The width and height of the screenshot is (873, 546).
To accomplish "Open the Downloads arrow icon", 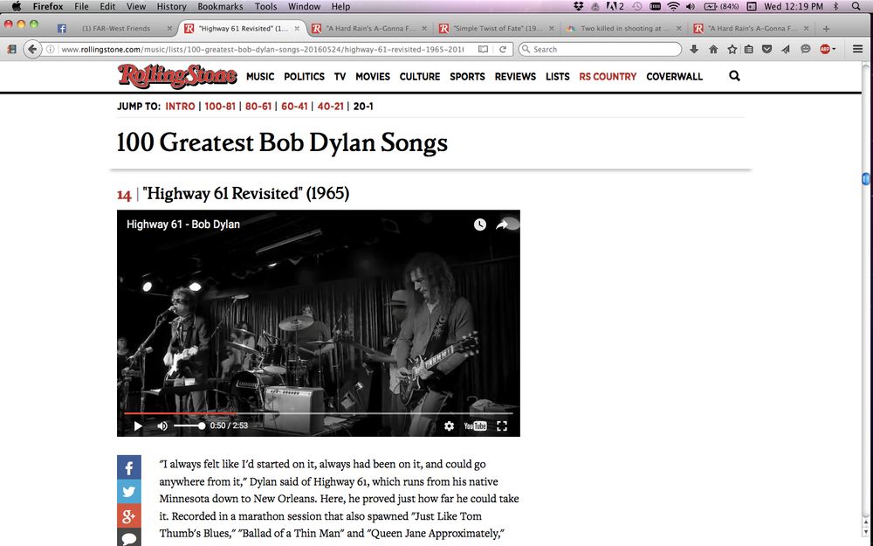I will pyautogui.click(x=694, y=49).
